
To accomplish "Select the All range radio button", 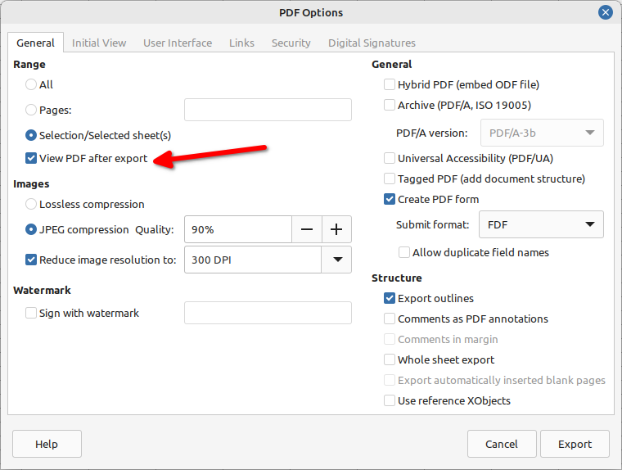I will pyautogui.click(x=31, y=84).
